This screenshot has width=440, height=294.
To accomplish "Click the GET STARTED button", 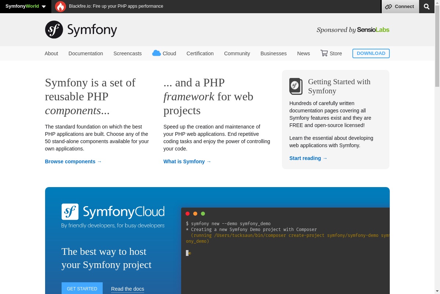I will 82,289.
